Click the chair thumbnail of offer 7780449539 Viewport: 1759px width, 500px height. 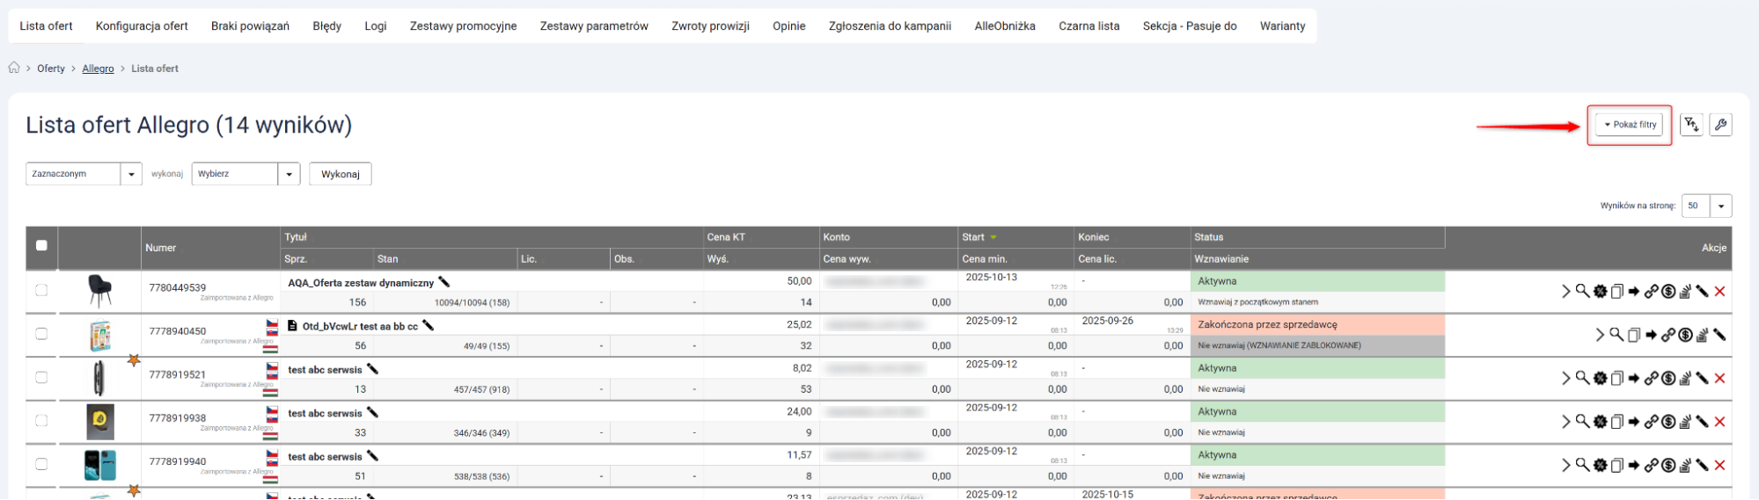tap(100, 290)
